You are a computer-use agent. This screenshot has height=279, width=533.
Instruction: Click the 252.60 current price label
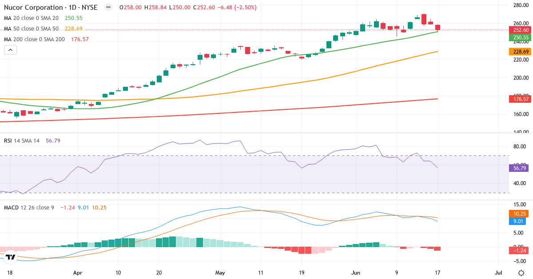point(521,30)
